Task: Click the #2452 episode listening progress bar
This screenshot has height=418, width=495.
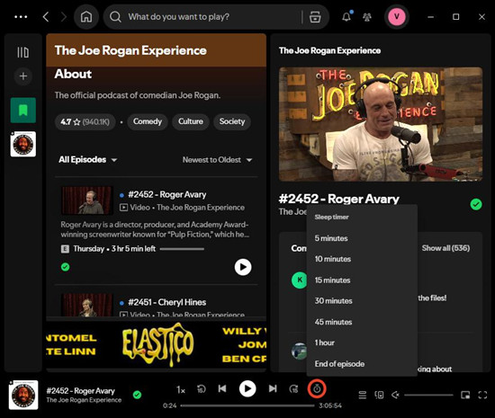Action: point(182,249)
